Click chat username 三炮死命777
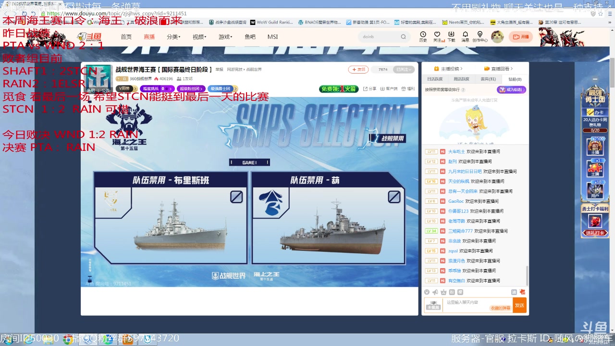The width and height of the screenshot is (615, 346). [x=460, y=231]
